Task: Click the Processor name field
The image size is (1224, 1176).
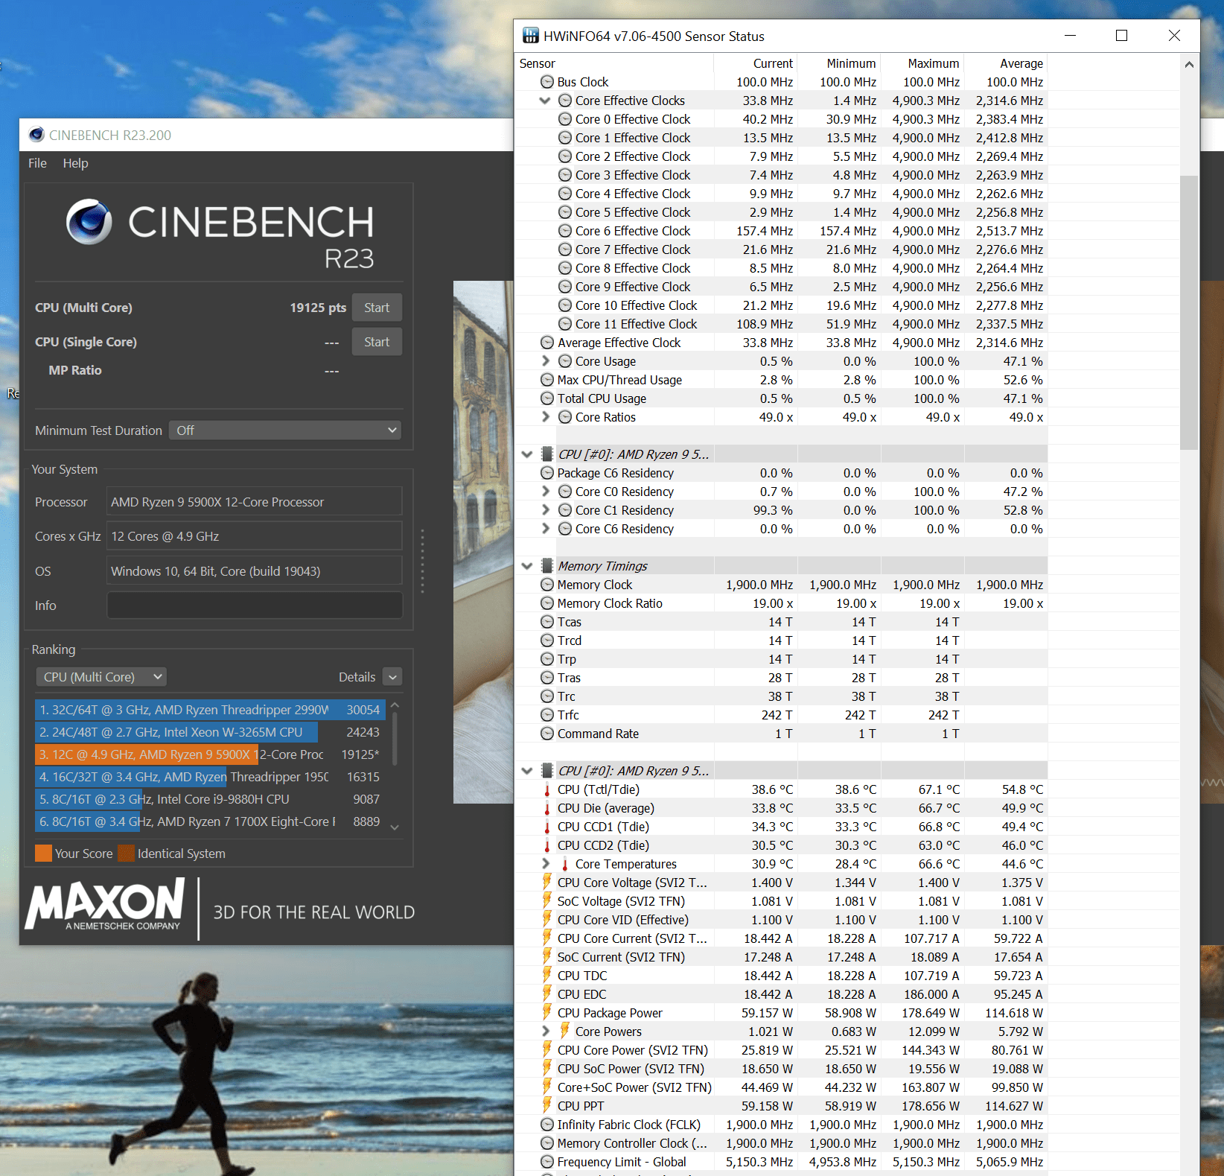Action: (x=255, y=502)
